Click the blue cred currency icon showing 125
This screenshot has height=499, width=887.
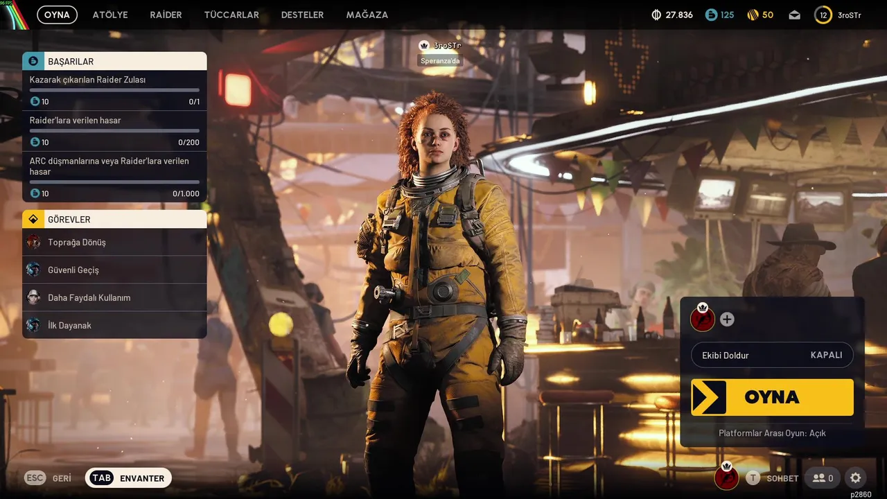[x=711, y=15]
